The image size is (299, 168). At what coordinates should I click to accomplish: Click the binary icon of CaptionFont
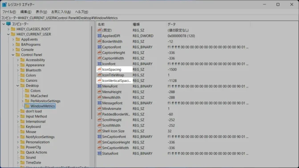[x=99, y=47]
